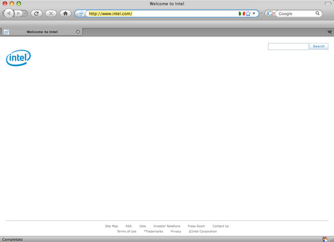Click the magnifier icon in Google search box
The height and width of the screenshot is (242, 334).
click(x=317, y=13)
